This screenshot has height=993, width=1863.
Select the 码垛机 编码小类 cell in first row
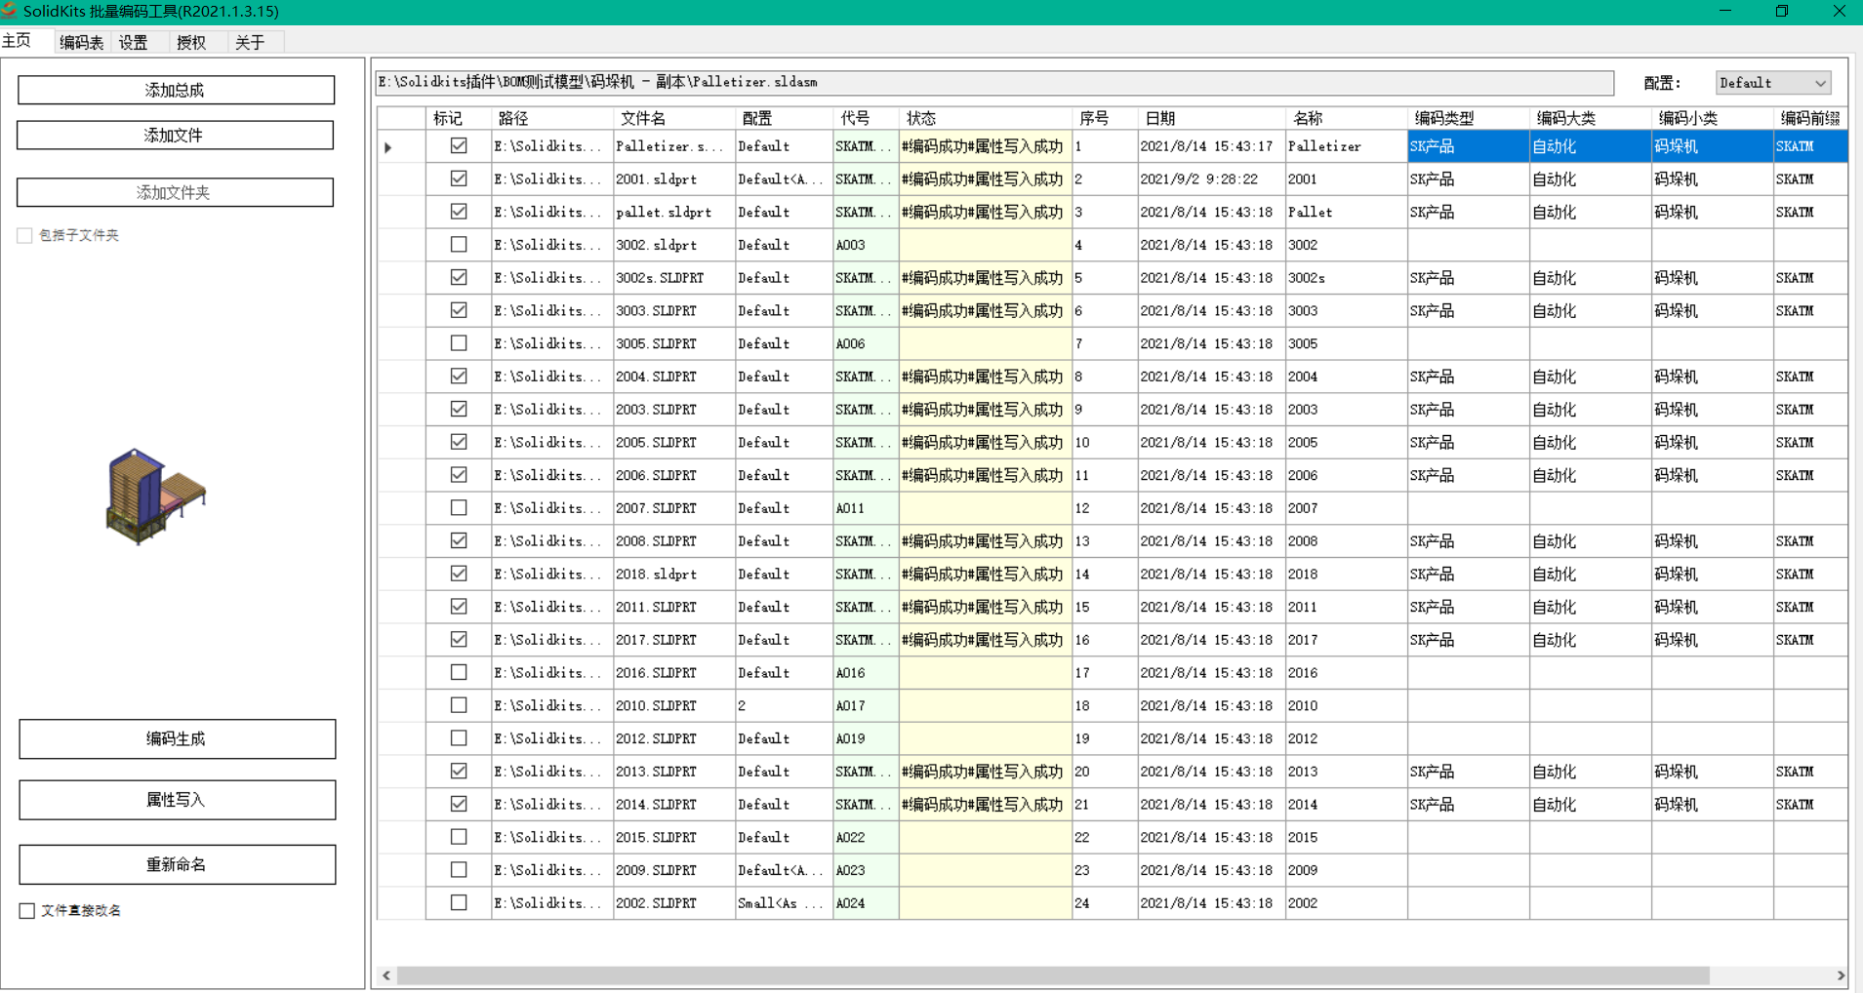tap(1711, 146)
